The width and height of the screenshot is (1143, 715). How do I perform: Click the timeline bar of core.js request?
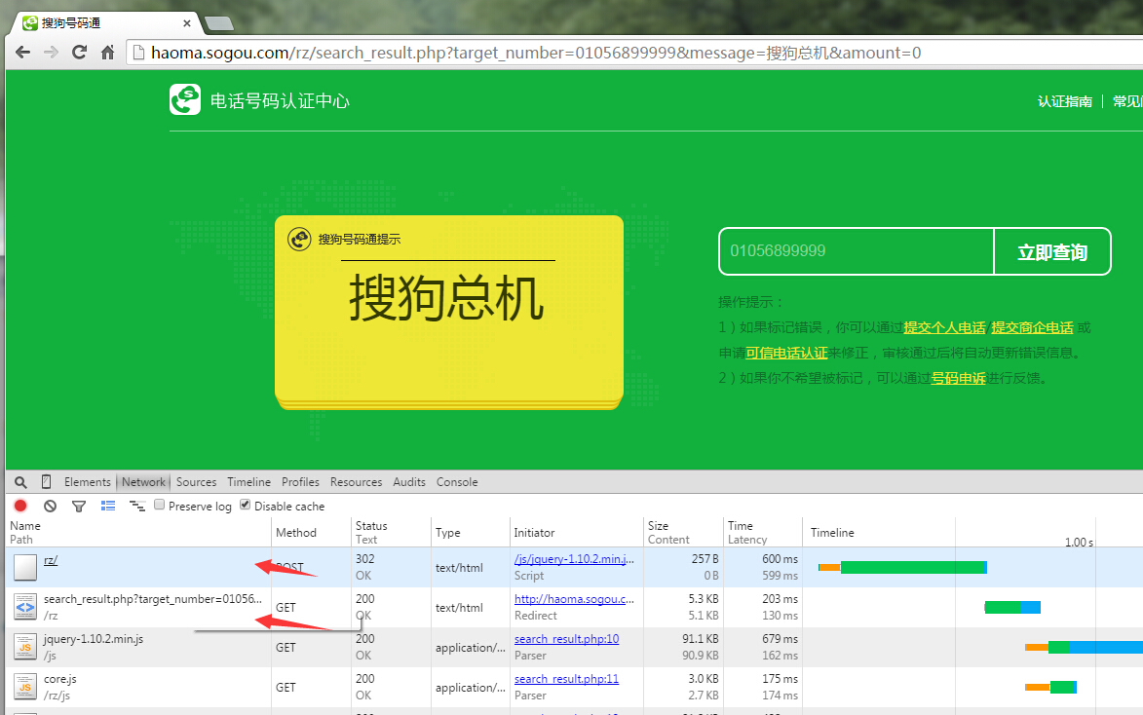click(x=1050, y=688)
